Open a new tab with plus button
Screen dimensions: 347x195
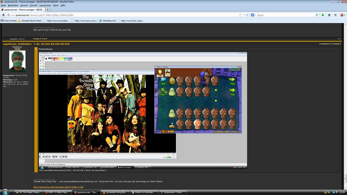coord(48,10)
